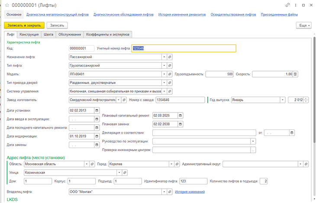
Task: Expand Тип лифта dropdown
Action: [164, 65]
